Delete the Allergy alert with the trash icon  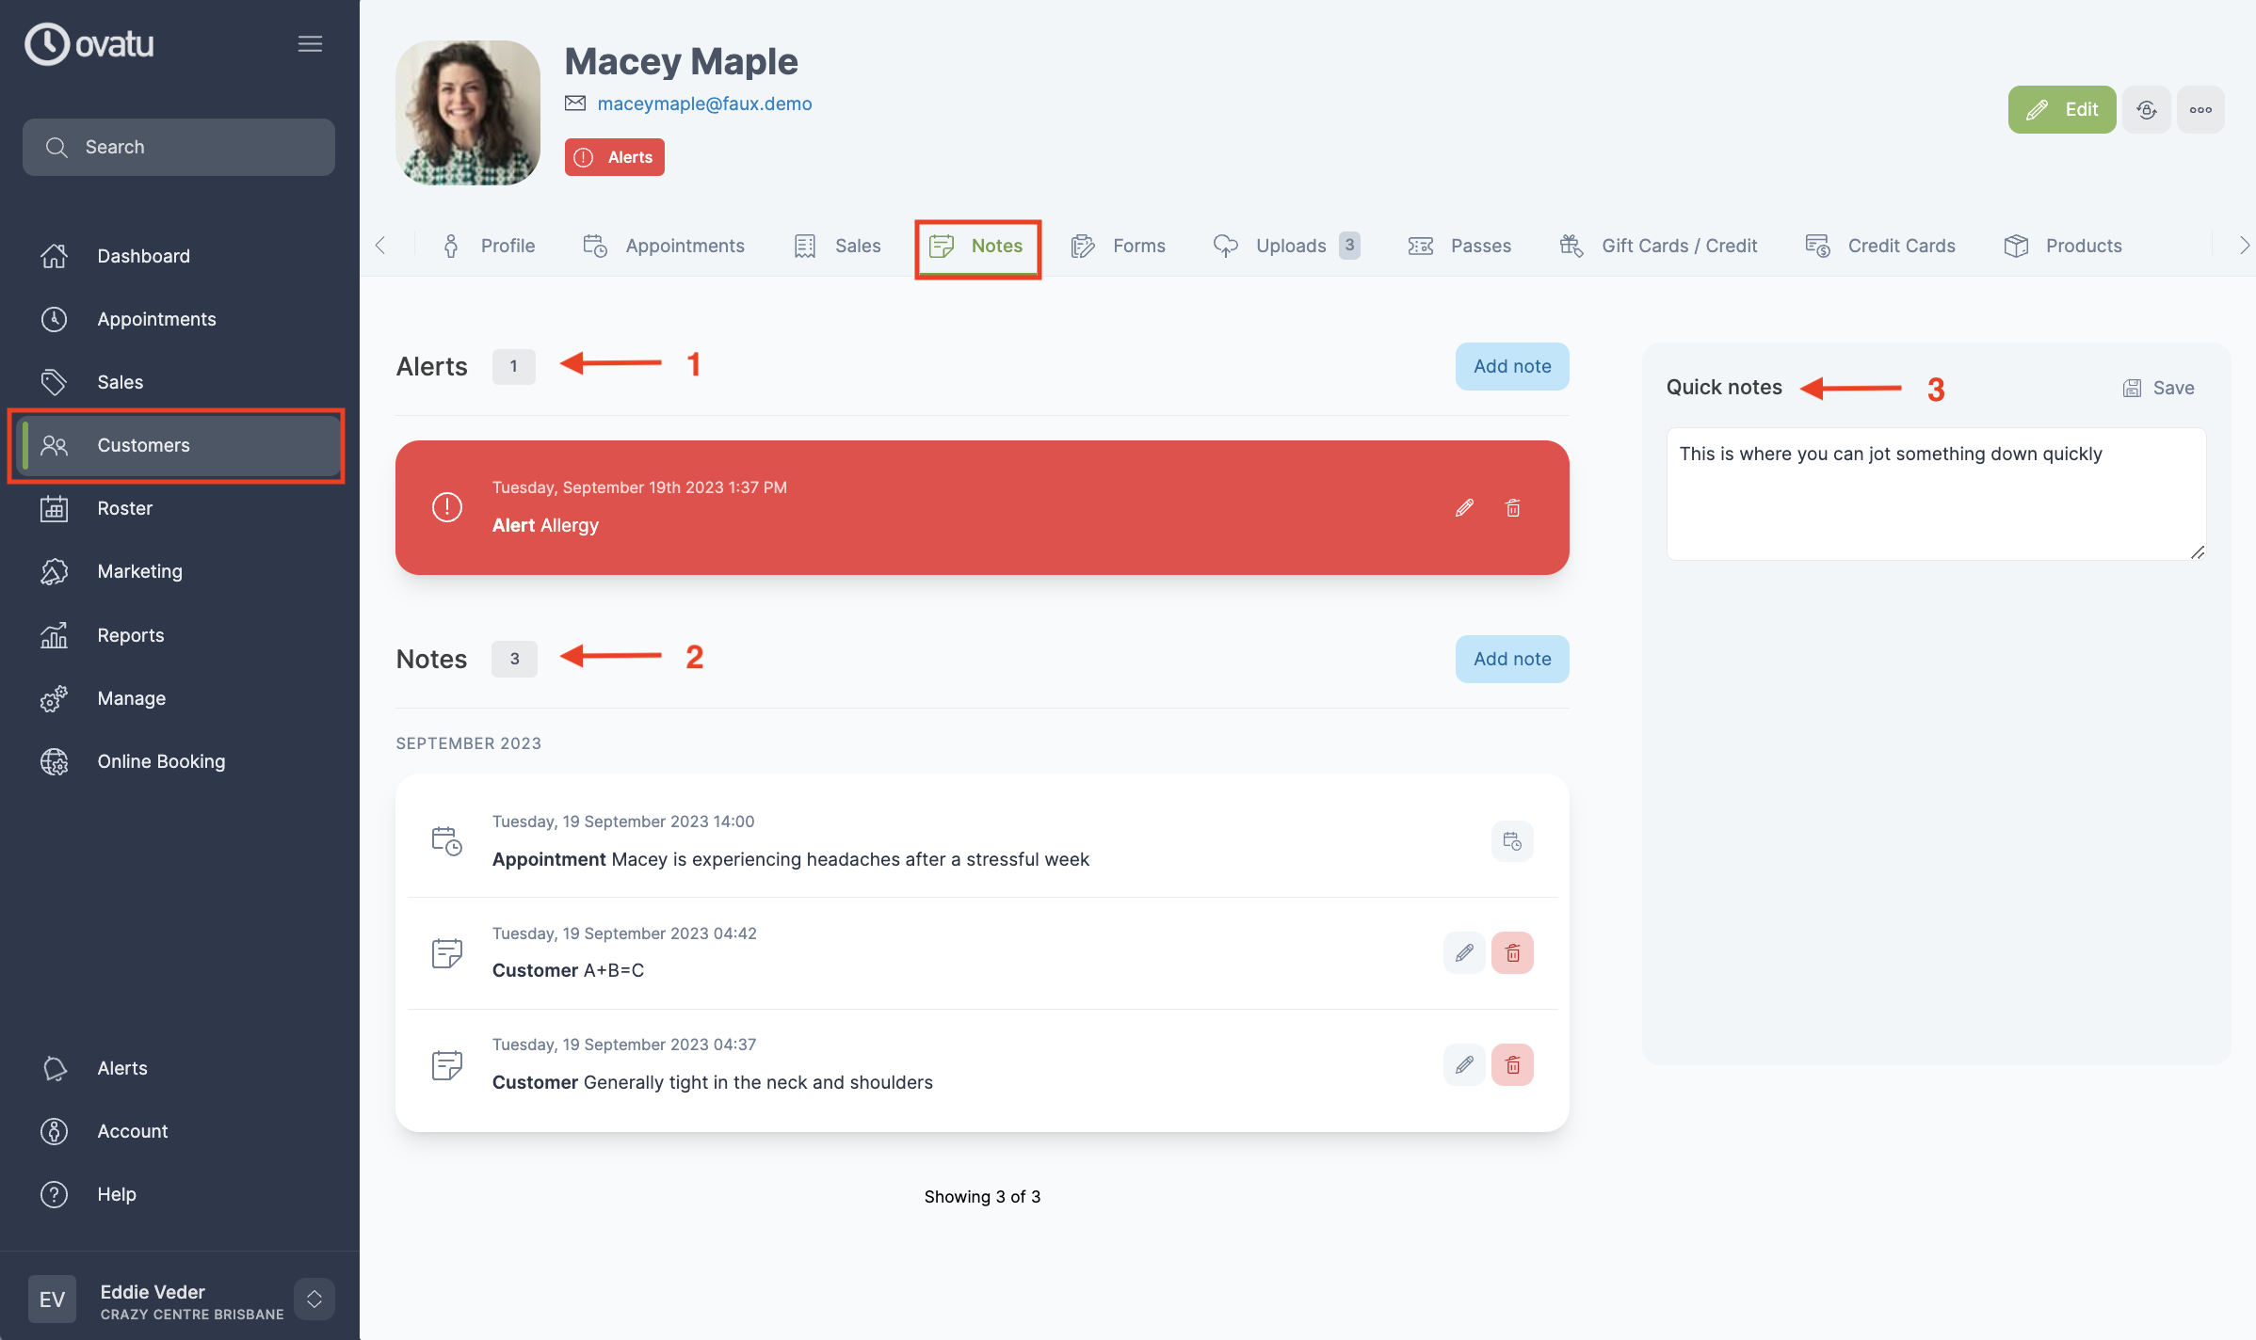coord(1513,507)
